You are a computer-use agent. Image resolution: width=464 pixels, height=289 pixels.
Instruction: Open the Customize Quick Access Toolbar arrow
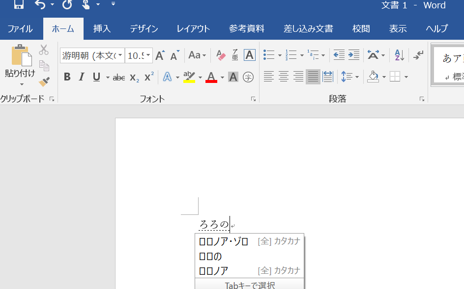tap(114, 4)
